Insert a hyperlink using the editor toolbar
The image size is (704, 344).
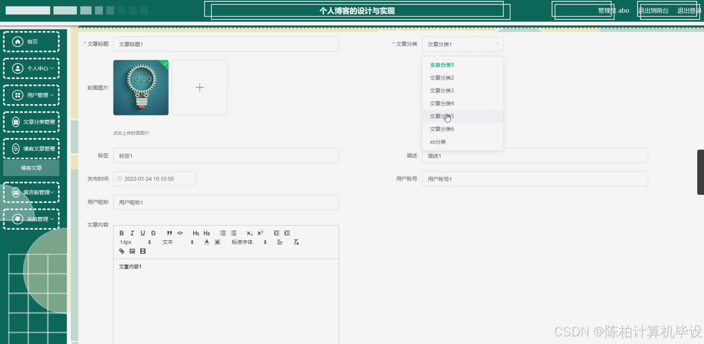121,251
